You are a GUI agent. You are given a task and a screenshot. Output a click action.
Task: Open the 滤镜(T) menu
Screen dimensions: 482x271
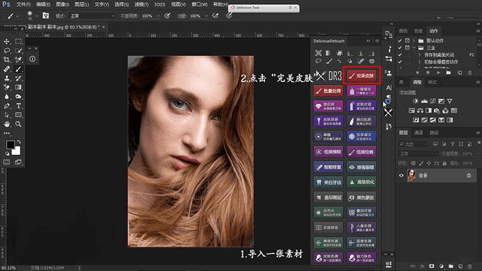pos(143,4)
